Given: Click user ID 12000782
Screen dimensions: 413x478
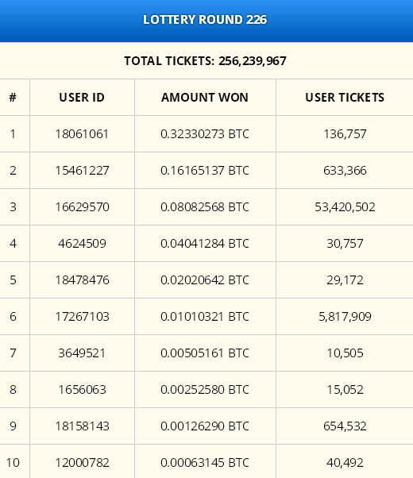Looking at the screenshot, I should [x=82, y=463].
